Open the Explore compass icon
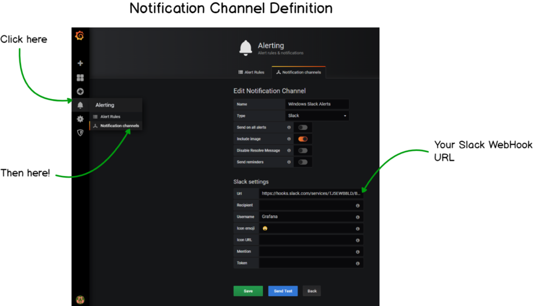Image resolution: width=537 pixels, height=306 pixels. 80,91
